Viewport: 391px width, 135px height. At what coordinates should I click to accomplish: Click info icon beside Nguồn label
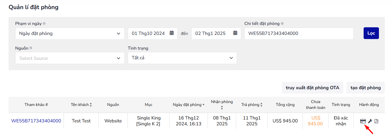pyautogui.click(x=31, y=48)
